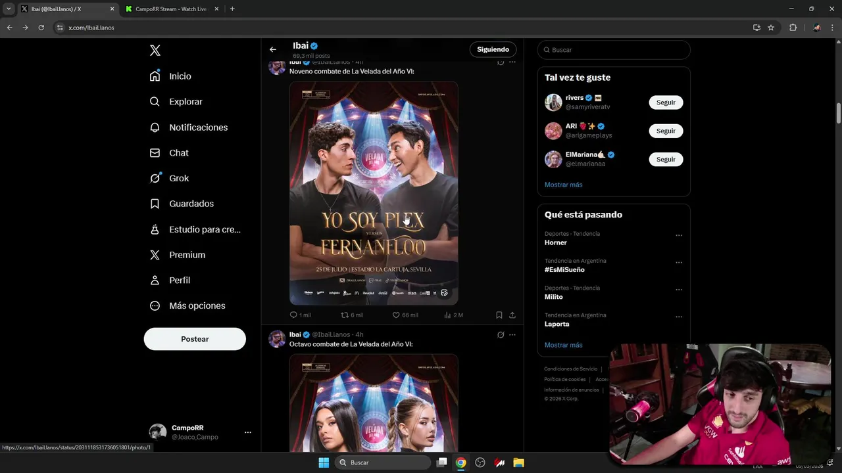This screenshot has width=842, height=473.
Task: Reload the page in Chrome
Action: (x=41, y=28)
